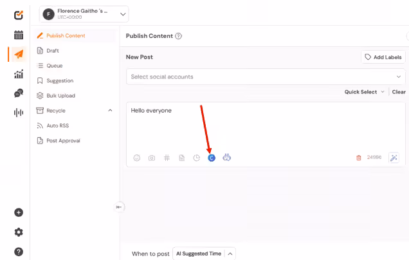Click the F avatar of the workspace
Image resolution: width=409 pixels, height=260 pixels.
coord(48,14)
